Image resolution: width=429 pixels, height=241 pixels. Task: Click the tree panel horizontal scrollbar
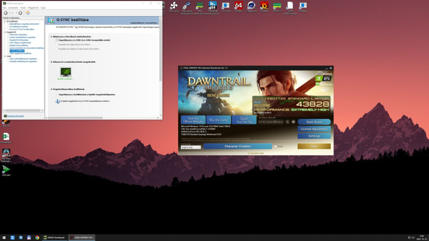coord(23,110)
